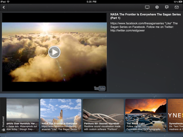
Task: Go back with the left chevron
Action: [4, 7]
